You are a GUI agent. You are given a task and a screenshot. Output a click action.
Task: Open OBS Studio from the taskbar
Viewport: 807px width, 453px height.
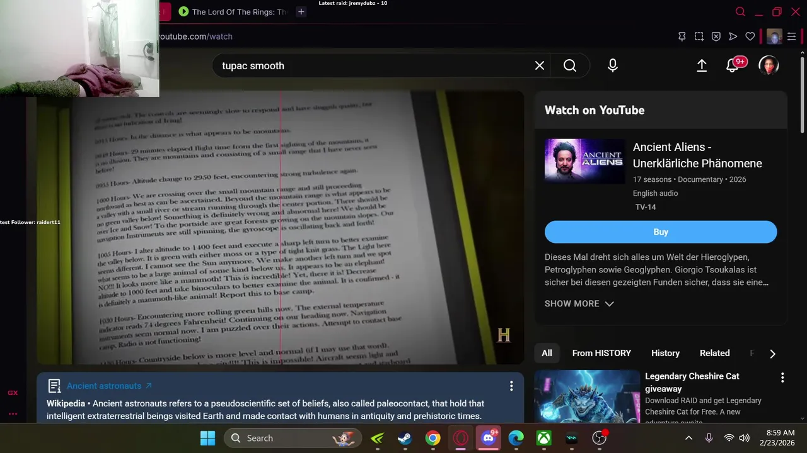click(x=600, y=438)
